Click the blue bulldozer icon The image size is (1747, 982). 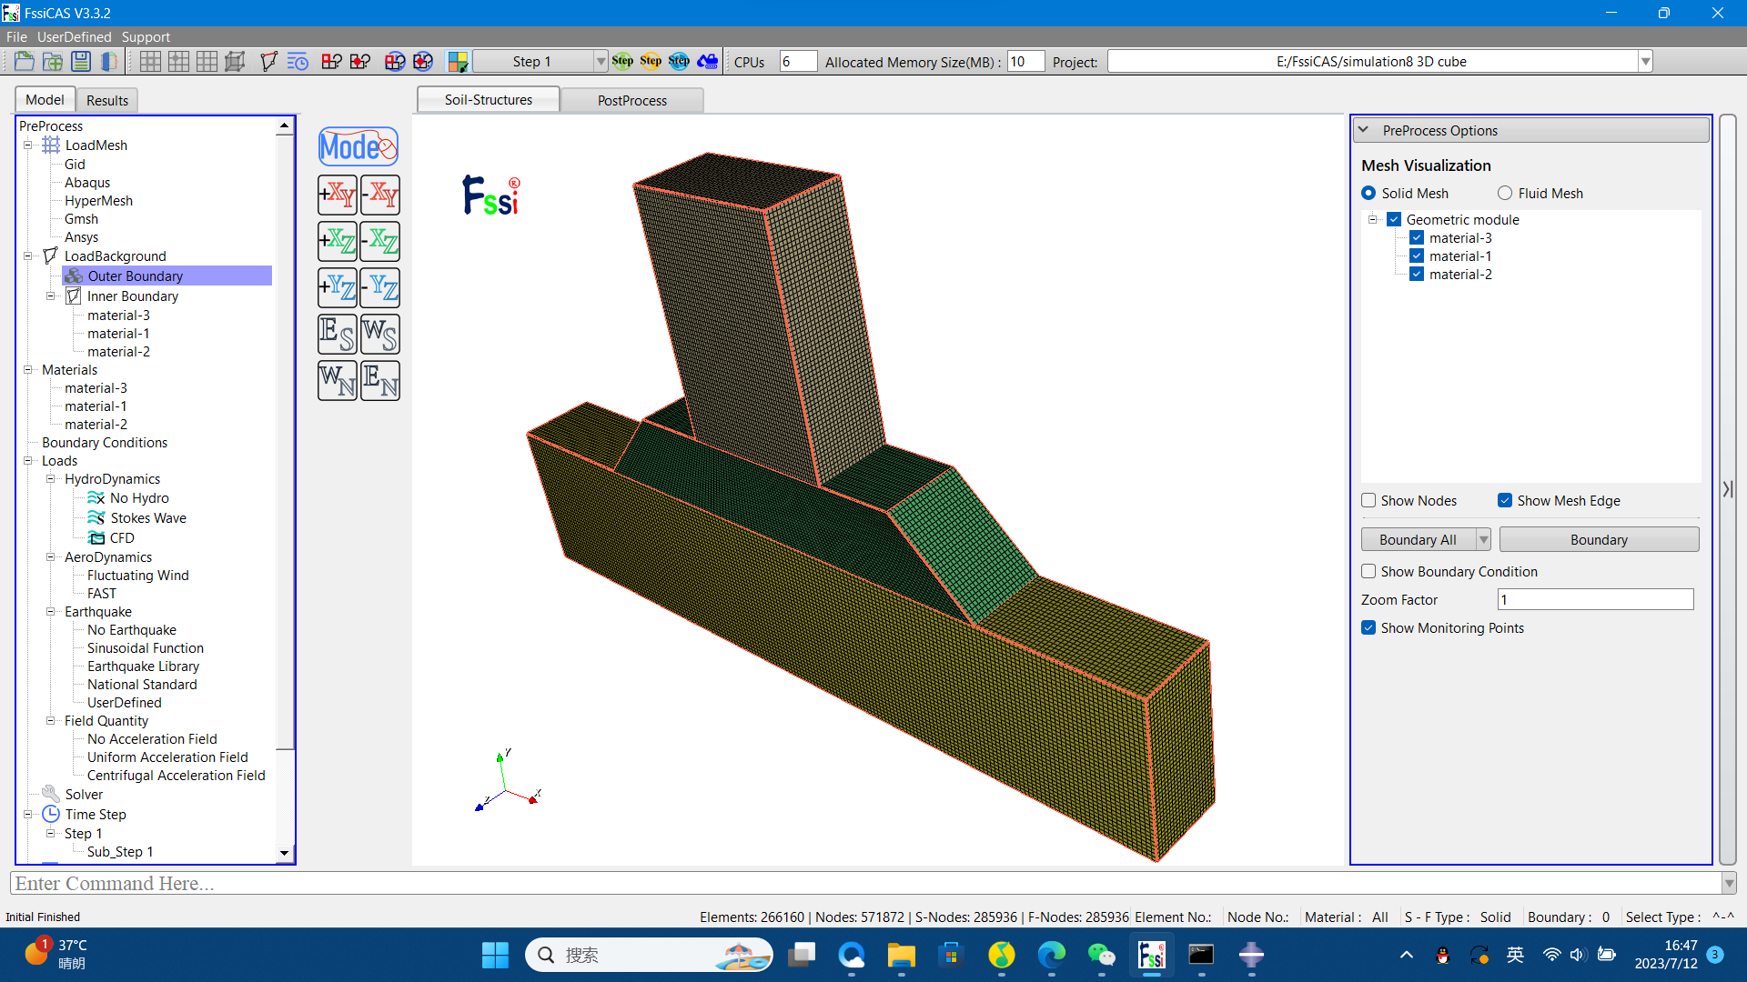[x=707, y=61]
